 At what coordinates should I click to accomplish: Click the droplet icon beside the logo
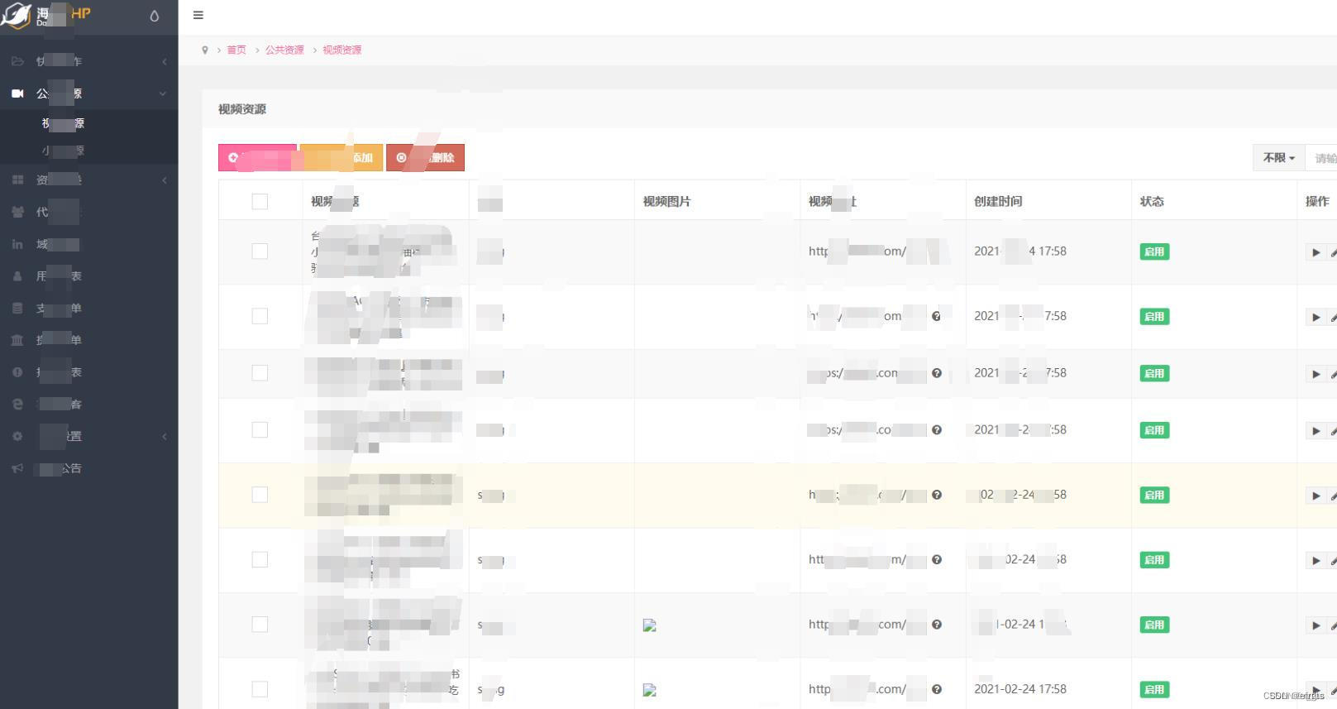click(x=154, y=16)
